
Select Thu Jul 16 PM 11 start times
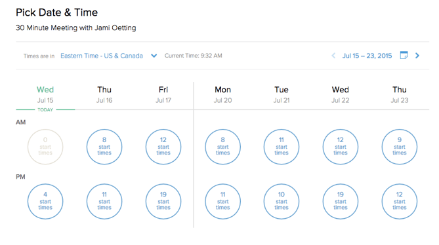104,201
